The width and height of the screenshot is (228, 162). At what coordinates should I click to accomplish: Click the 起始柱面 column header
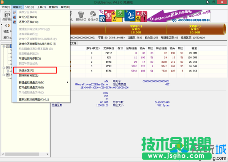click(x=131, y=48)
